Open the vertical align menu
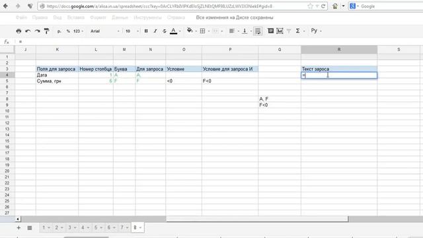The width and height of the screenshot is (423, 238). point(247,31)
